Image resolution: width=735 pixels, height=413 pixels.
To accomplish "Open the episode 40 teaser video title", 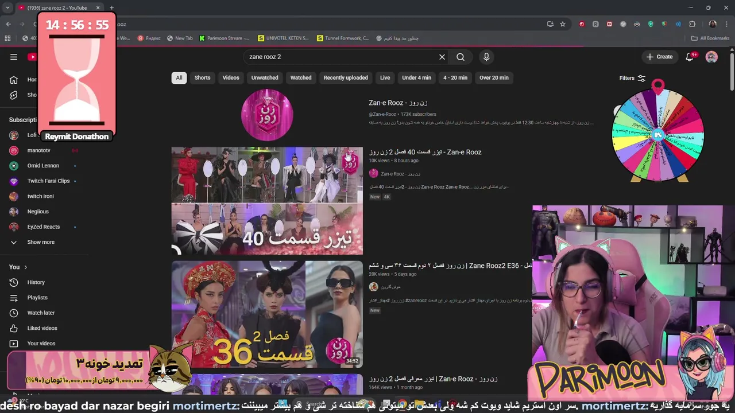I will click(x=425, y=152).
